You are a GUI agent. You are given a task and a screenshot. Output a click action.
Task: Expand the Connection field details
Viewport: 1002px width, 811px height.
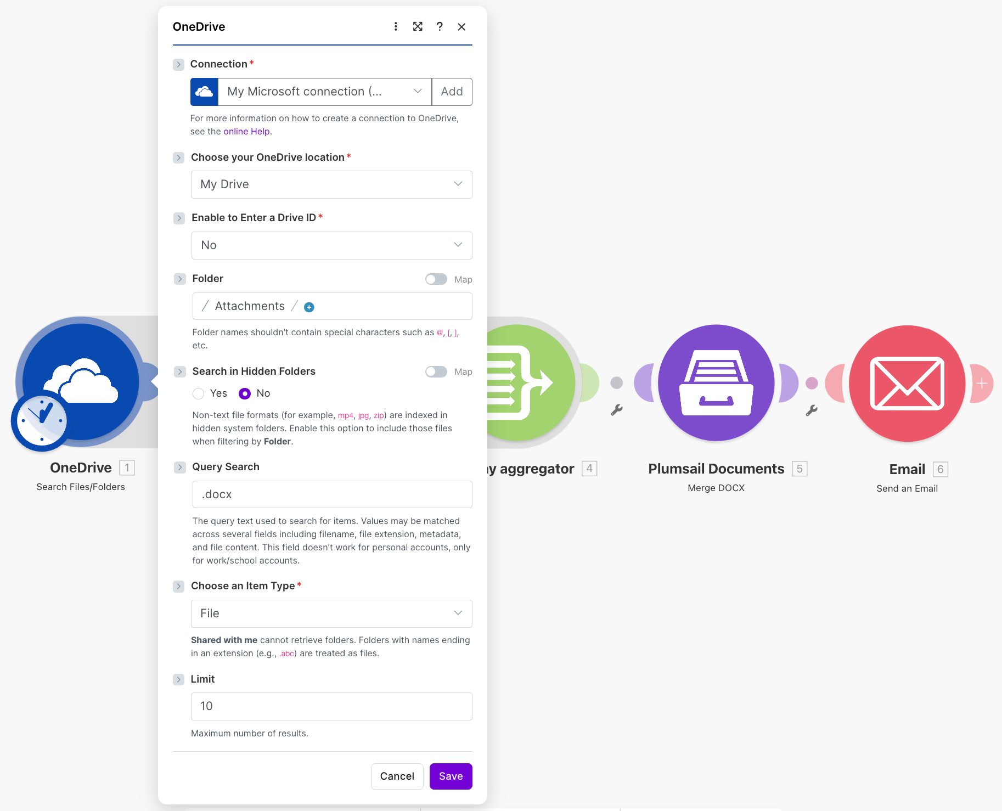click(178, 65)
